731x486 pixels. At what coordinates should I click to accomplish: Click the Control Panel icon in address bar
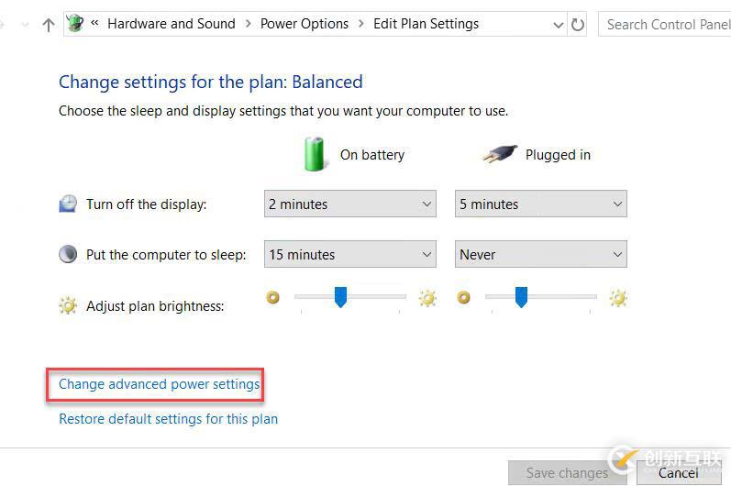[x=74, y=23]
